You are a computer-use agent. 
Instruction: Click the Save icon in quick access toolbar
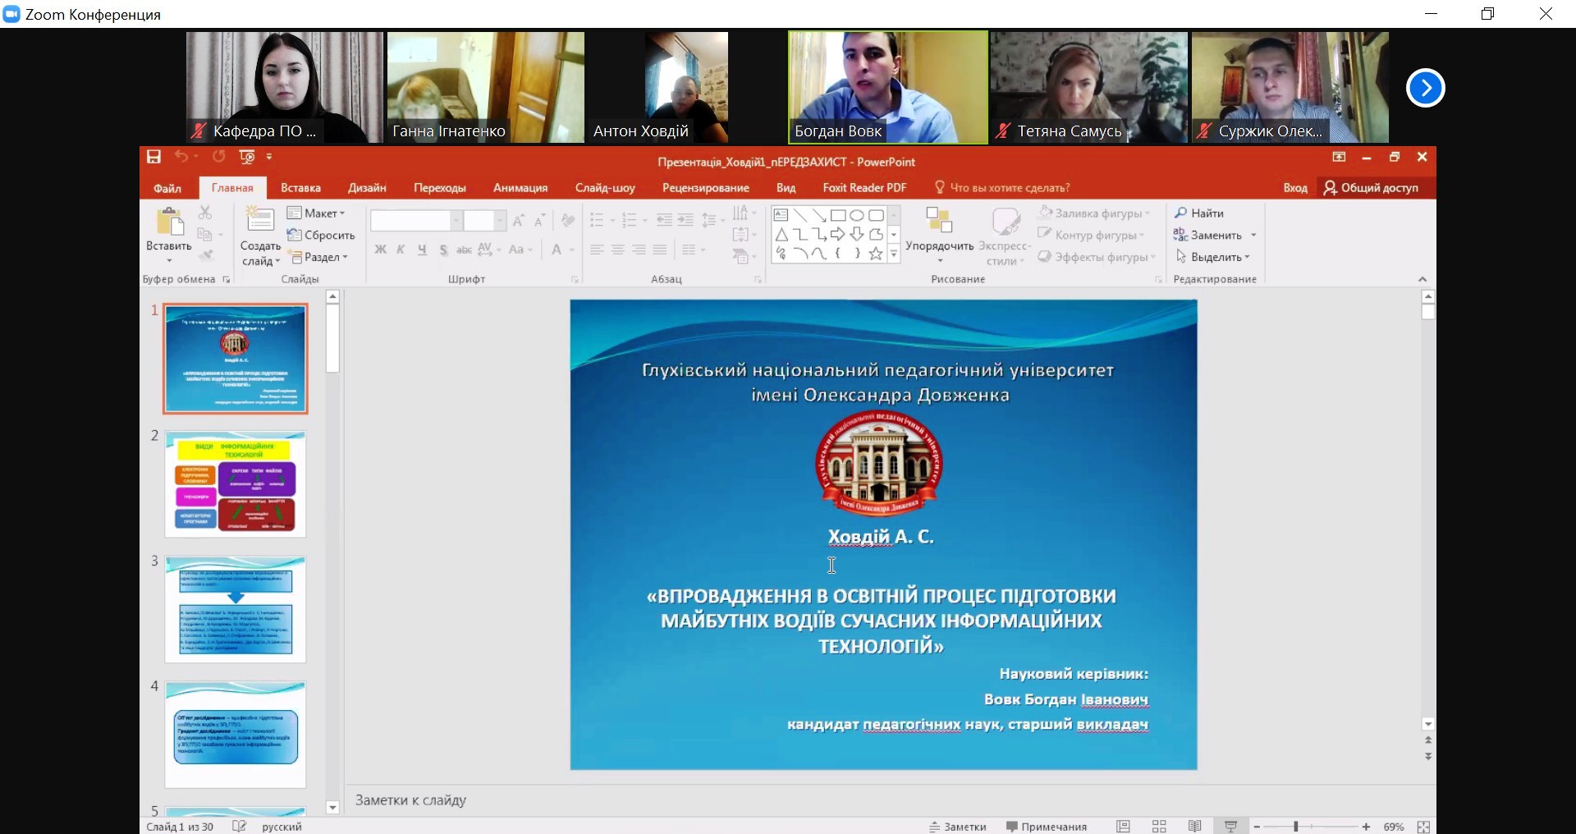153,157
